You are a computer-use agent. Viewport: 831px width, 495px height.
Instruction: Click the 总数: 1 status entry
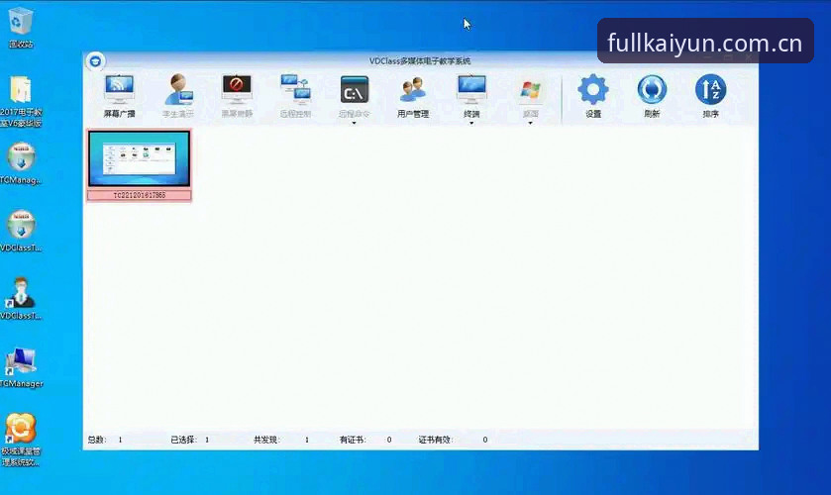(x=105, y=440)
